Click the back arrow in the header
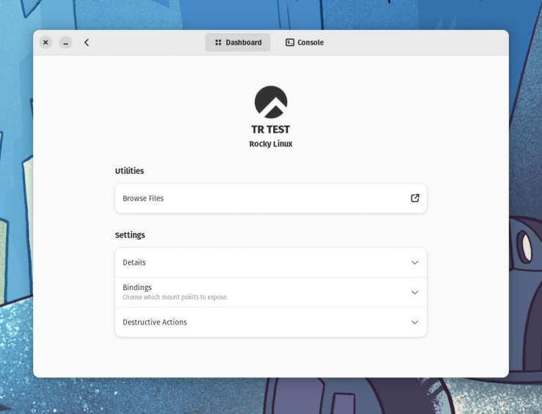 tap(86, 42)
